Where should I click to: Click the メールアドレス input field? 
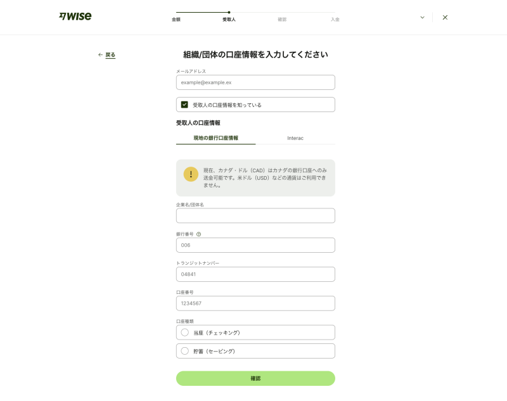pyautogui.click(x=255, y=82)
